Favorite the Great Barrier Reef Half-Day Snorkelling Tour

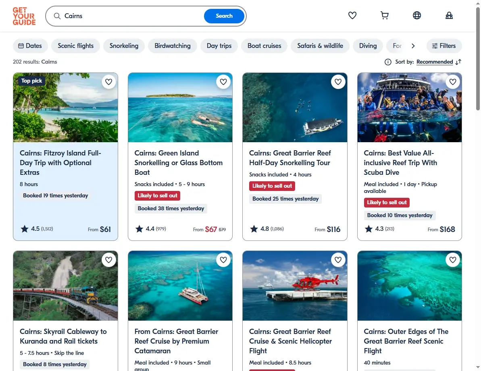[338, 82]
